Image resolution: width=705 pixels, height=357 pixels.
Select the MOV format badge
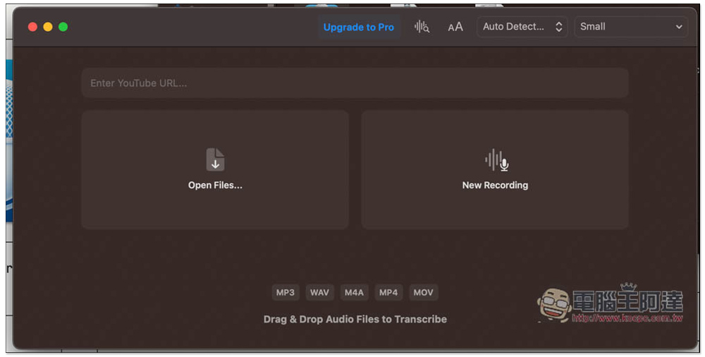pyautogui.click(x=423, y=292)
